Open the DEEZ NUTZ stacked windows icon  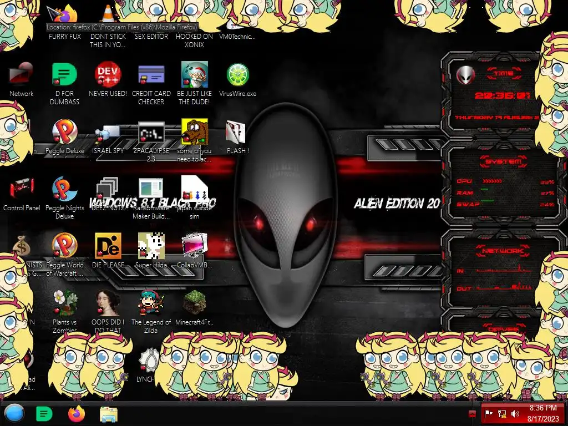coord(108,187)
